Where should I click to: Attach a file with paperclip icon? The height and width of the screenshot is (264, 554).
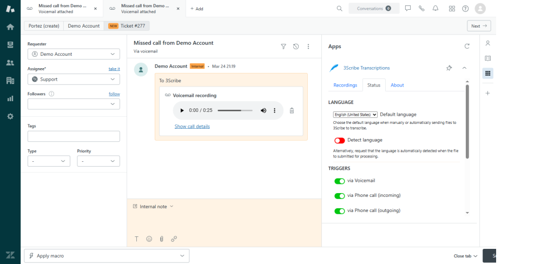point(161,239)
